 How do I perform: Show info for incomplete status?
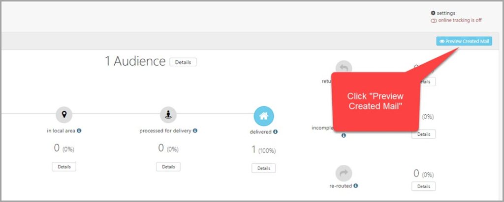coord(344,135)
